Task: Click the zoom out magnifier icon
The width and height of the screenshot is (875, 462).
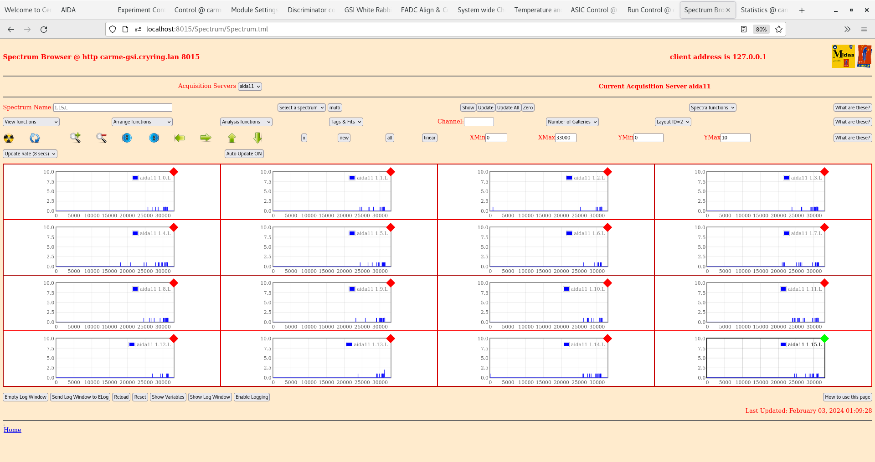Action: click(x=101, y=138)
